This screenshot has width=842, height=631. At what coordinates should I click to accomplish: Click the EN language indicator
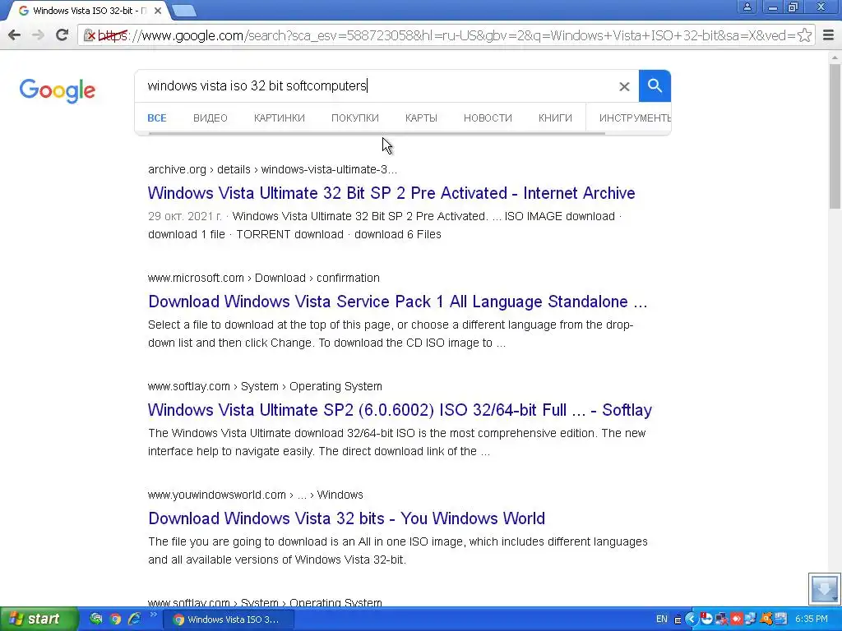point(662,619)
